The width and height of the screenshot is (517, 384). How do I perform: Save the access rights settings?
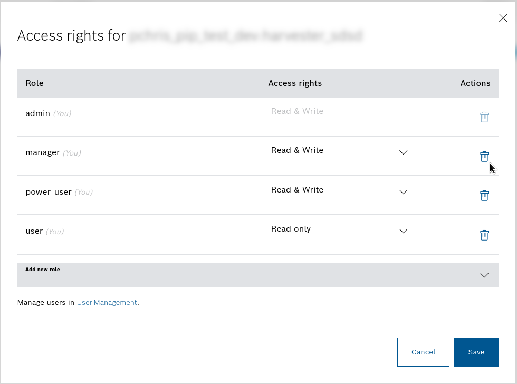(476, 352)
